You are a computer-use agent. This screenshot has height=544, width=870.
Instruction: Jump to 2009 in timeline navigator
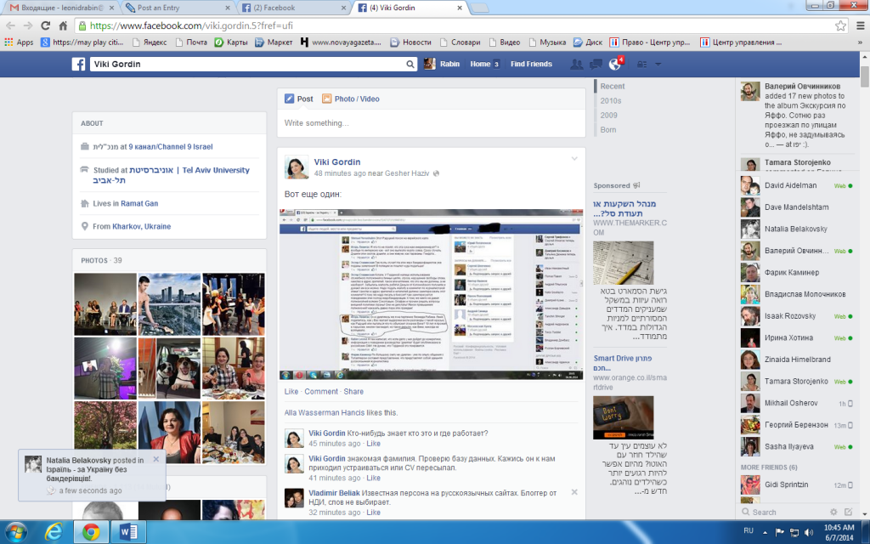pyautogui.click(x=608, y=115)
